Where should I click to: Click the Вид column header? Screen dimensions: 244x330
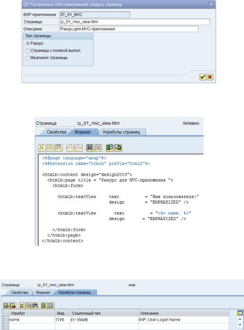(x=62, y=313)
